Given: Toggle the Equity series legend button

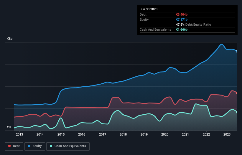Looking at the screenshot, I should pos(35,146).
